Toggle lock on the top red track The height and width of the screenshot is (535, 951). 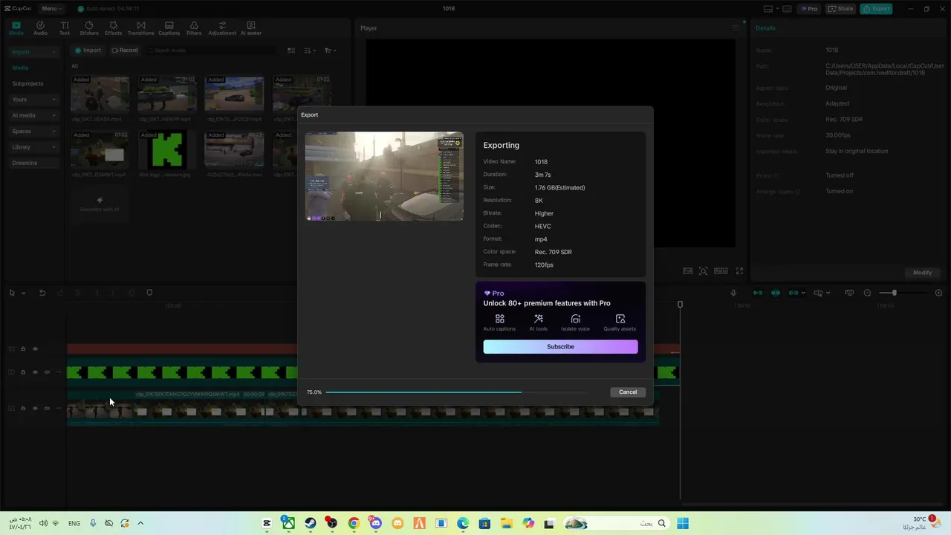(23, 349)
